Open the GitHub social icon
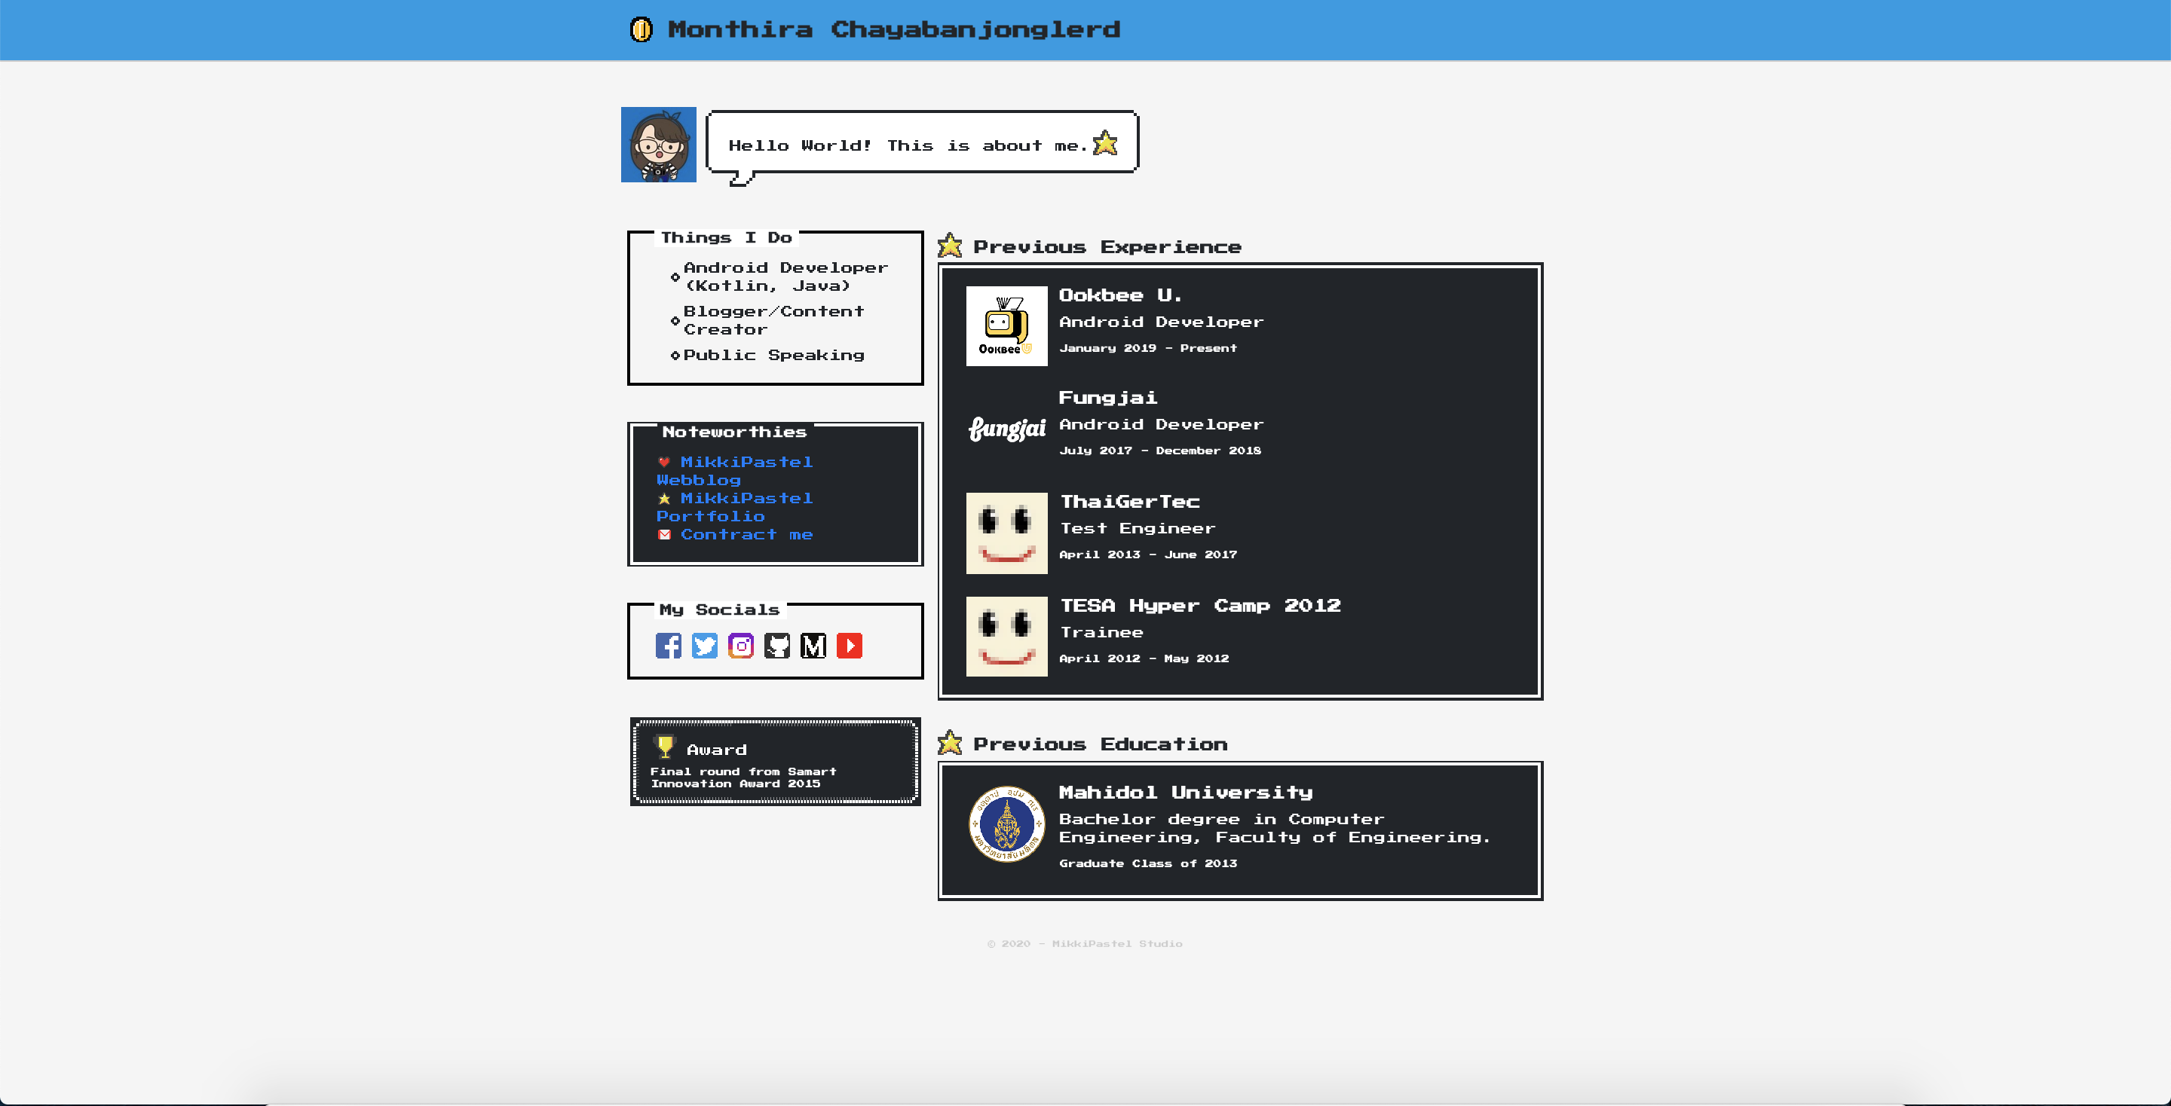Image resolution: width=2171 pixels, height=1106 pixels. pos(777,646)
